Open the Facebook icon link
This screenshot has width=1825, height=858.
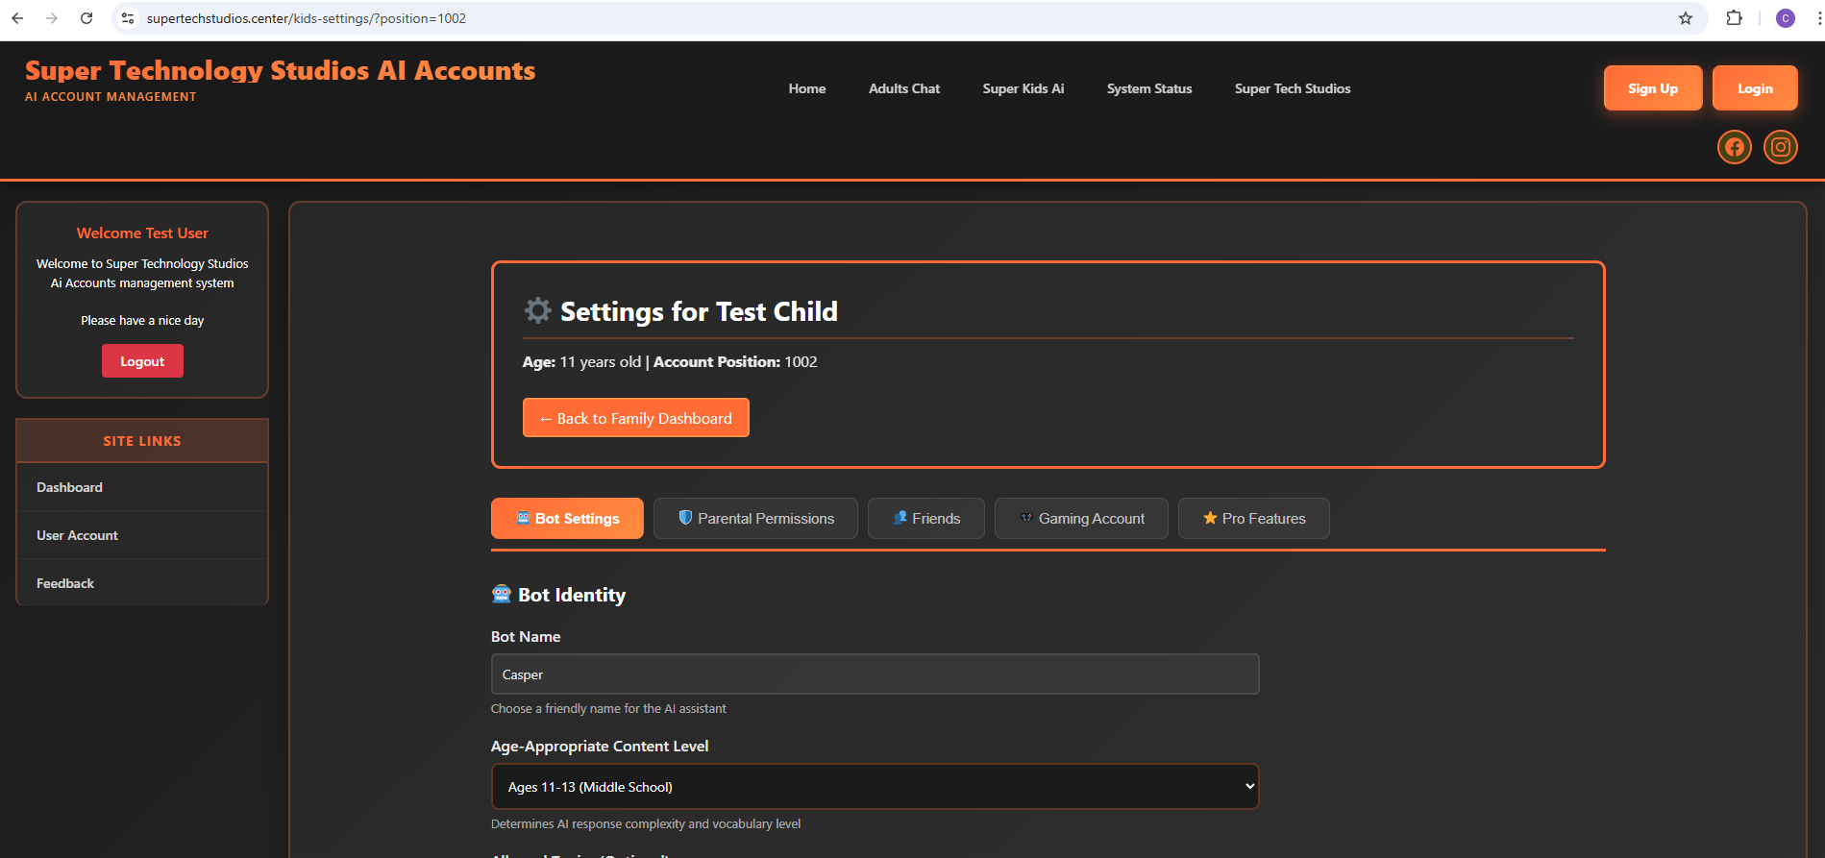coord(1734,147)
